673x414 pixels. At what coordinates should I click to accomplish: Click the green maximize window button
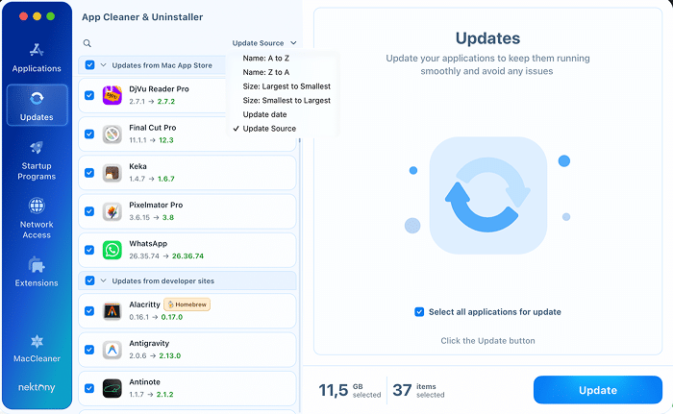51,16
